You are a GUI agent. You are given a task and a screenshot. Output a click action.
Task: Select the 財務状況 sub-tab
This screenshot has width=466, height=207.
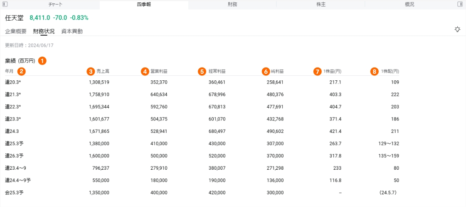[x=44, y=31]
